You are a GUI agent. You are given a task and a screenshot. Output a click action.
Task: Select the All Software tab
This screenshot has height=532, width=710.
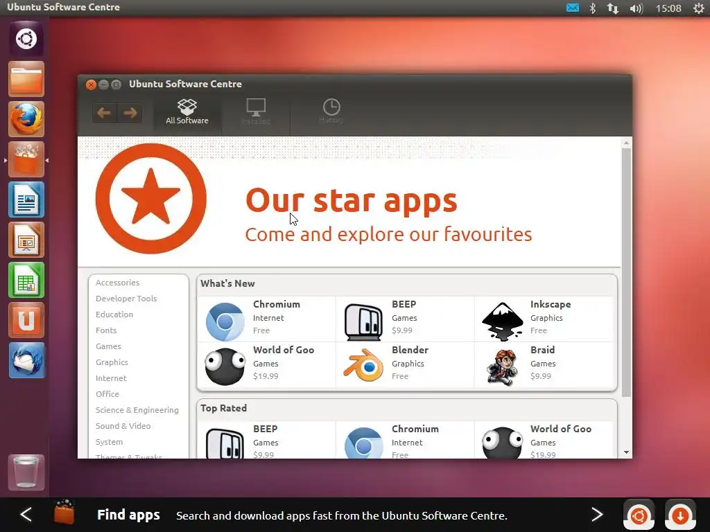[187, 112]
